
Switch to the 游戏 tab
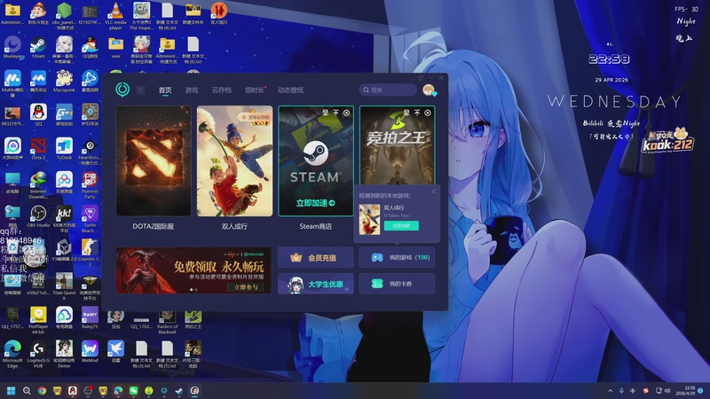[192, 90]
